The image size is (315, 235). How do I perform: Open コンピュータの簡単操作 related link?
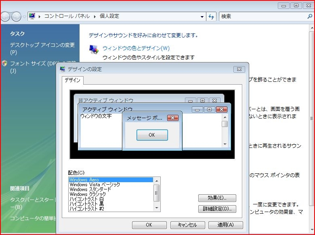33,218
